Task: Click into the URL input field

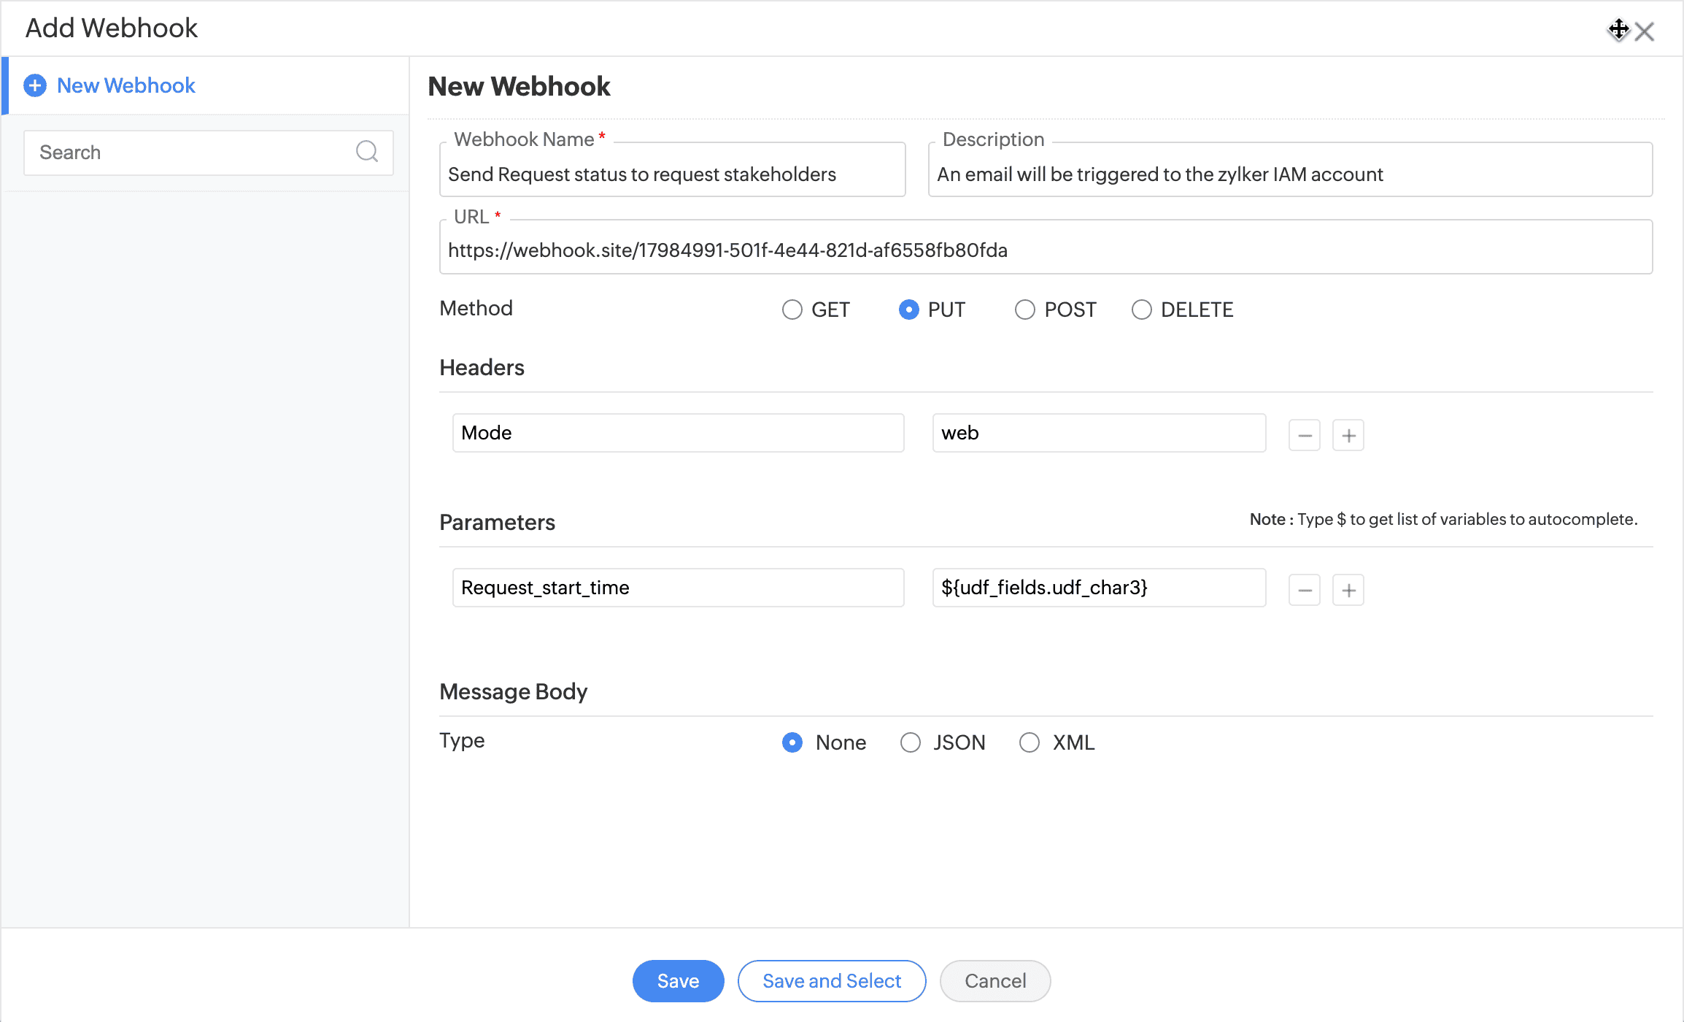Action: [x=1045, y=250]
